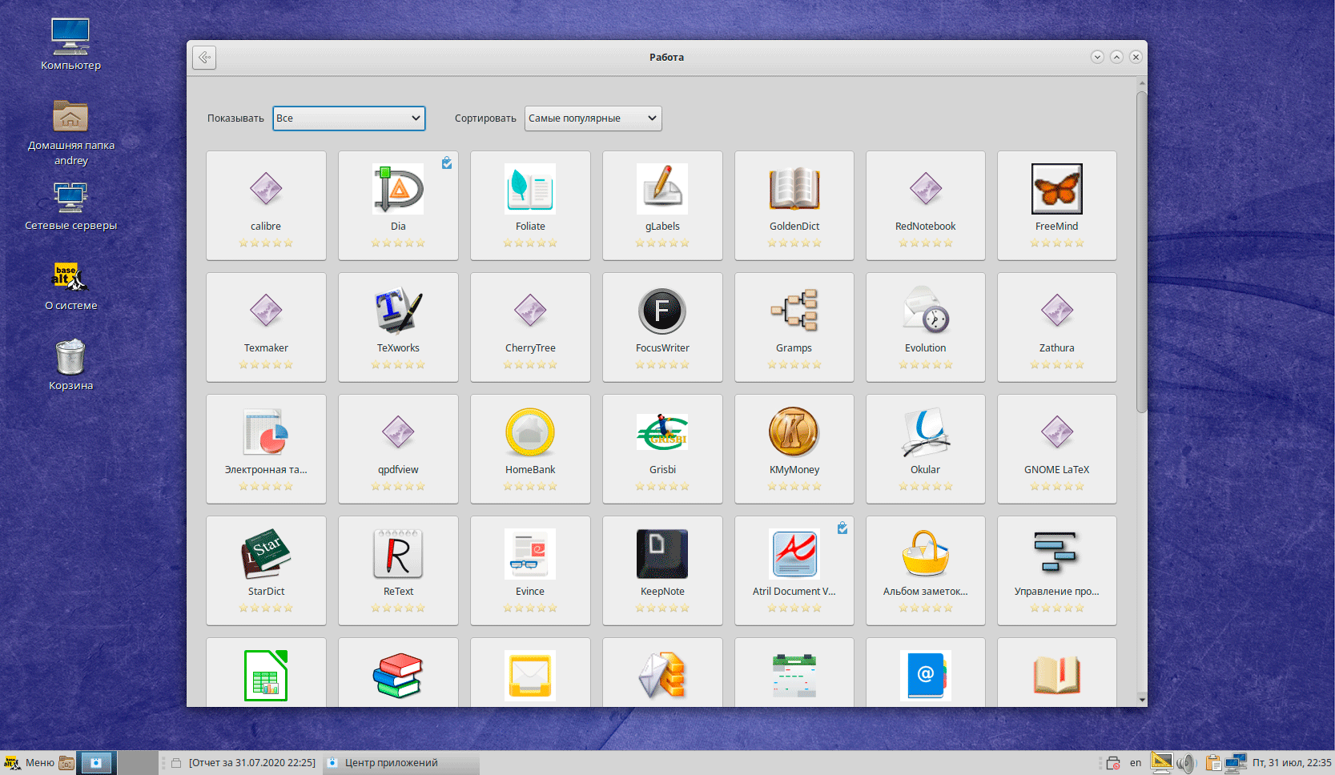Click the vertical scrollbar of app list

(1141, 252)
